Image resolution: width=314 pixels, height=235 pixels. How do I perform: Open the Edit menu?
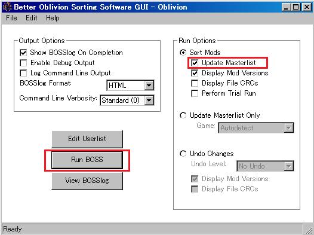[32, 18]
